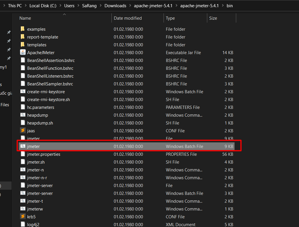Screen dimensions: 299x227
Task: Click the BeanShellAssertion.bshrc file icon
Action: pyautogui.click(x=23, y=60)
